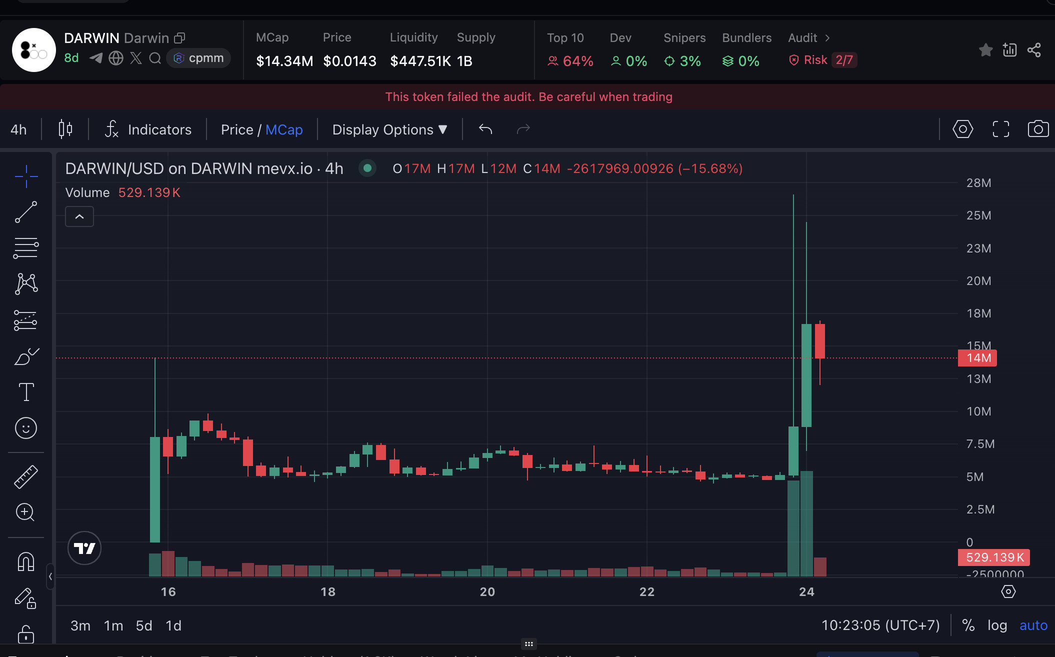Open chart settings hexagon icon
Image resolution: width=1055 pixels, height=657 pixels.
962,129
